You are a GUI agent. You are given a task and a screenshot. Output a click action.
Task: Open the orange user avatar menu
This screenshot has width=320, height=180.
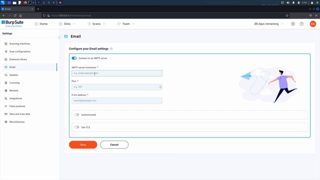pyautogui.click(x=312, y=24)
